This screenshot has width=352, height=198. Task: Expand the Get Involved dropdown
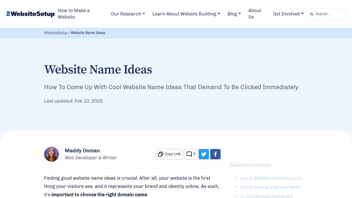pos(288,14)
